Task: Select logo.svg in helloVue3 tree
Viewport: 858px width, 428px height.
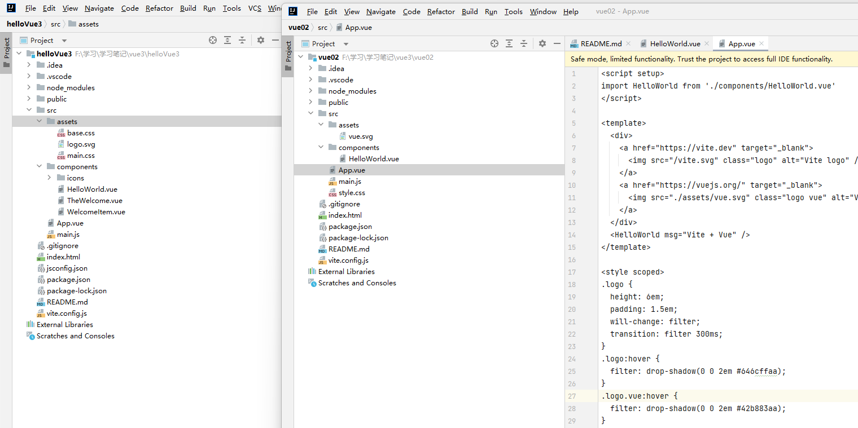Action: click(81, 144)
